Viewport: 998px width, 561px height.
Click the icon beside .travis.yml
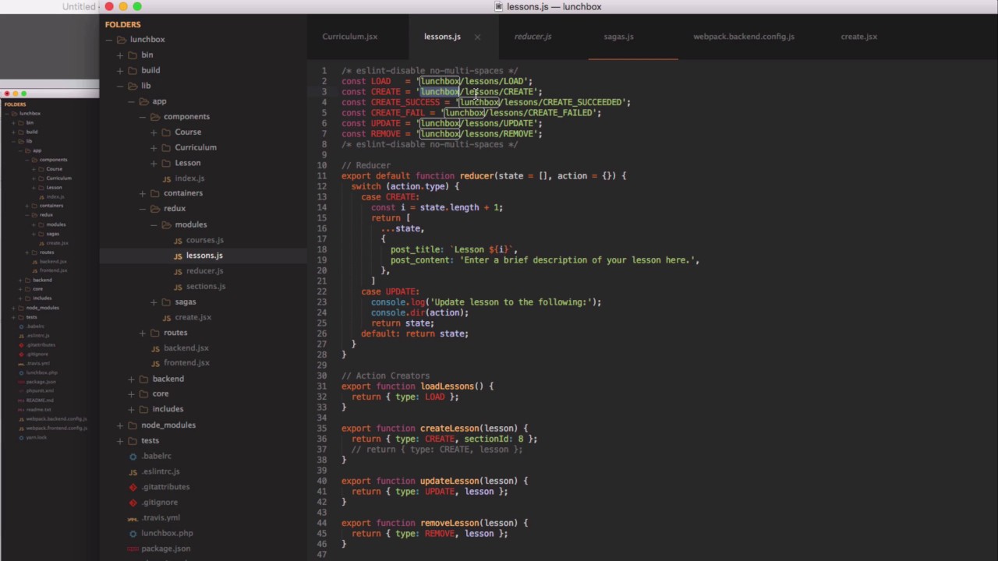133,518
